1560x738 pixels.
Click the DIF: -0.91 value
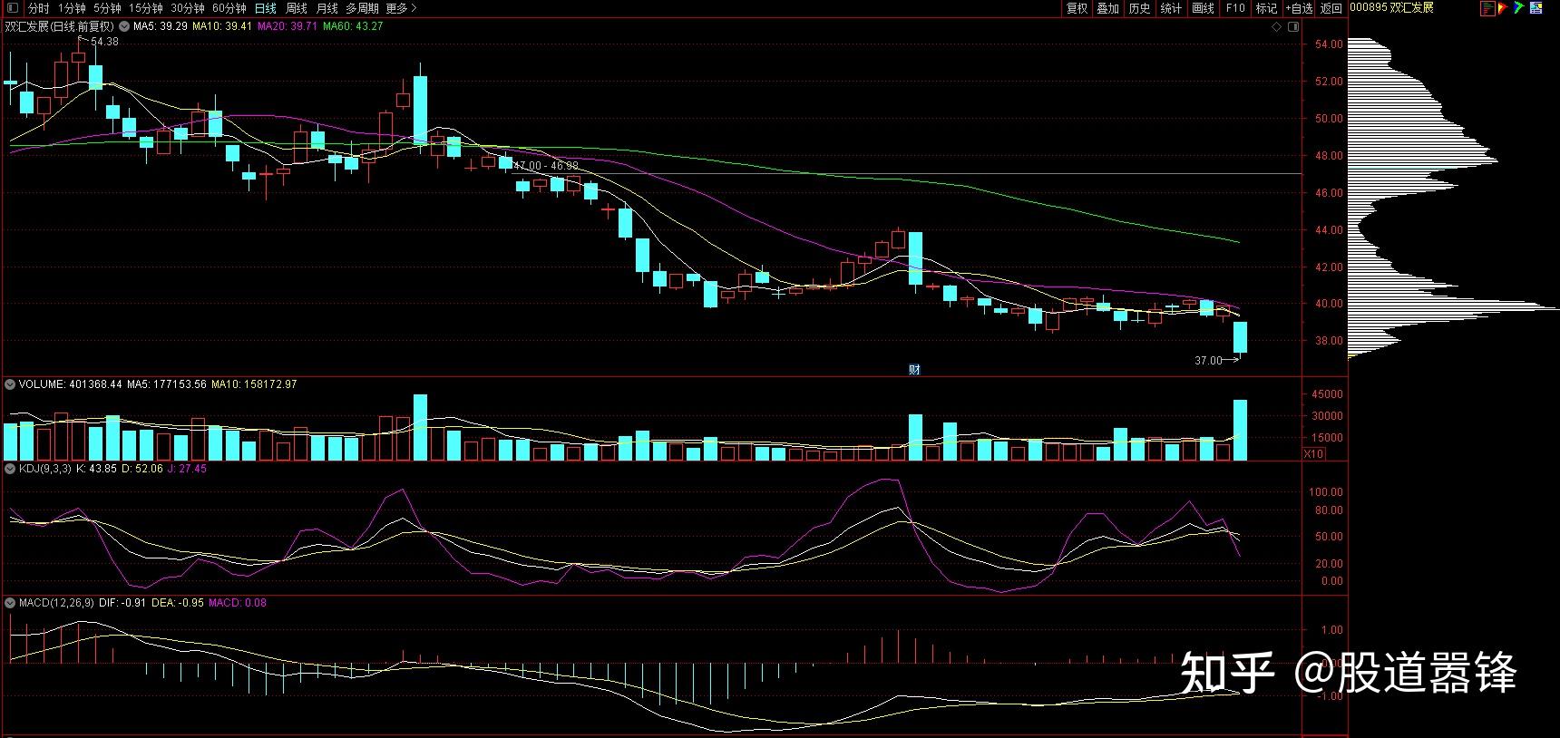coord(122,602)
